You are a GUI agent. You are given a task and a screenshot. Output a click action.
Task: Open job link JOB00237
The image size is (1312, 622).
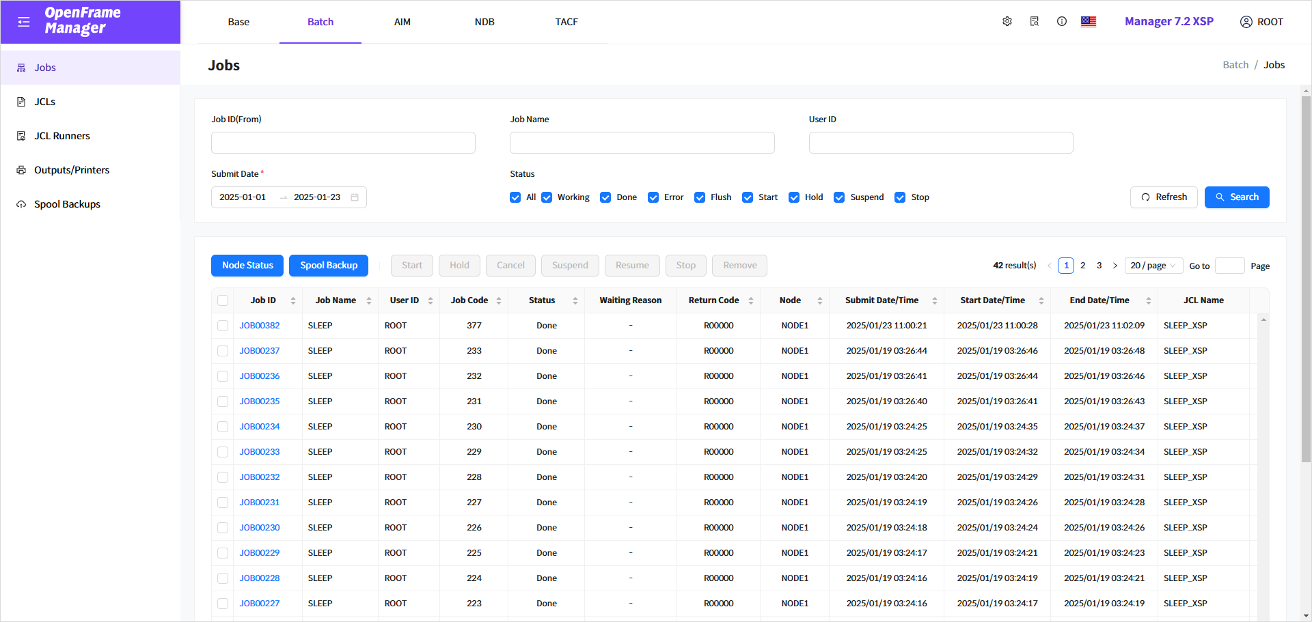pyautogui.click(x=260, y=351)
